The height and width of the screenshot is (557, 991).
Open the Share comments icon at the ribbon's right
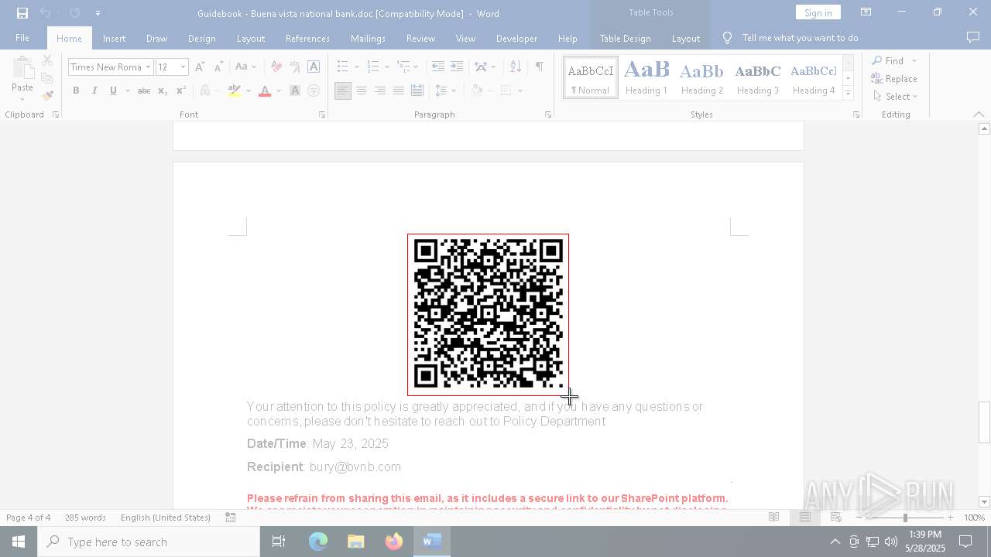tap(973, 38)
